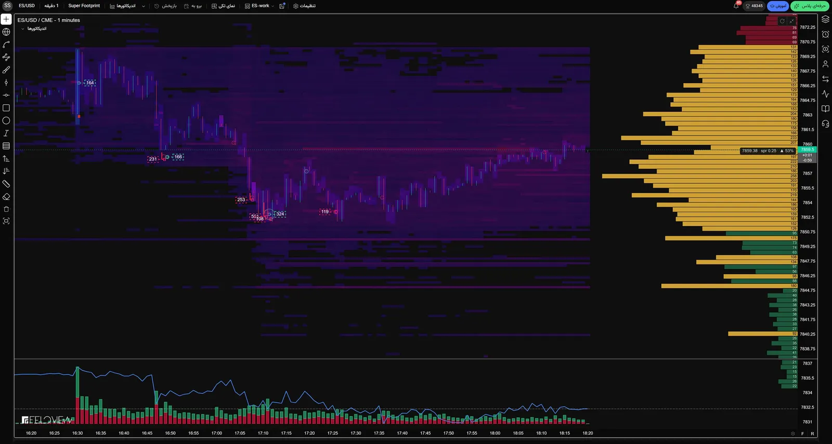832x444 pixels.
Task: Click the save layout icon in top bar
Action: coord(282,6)
